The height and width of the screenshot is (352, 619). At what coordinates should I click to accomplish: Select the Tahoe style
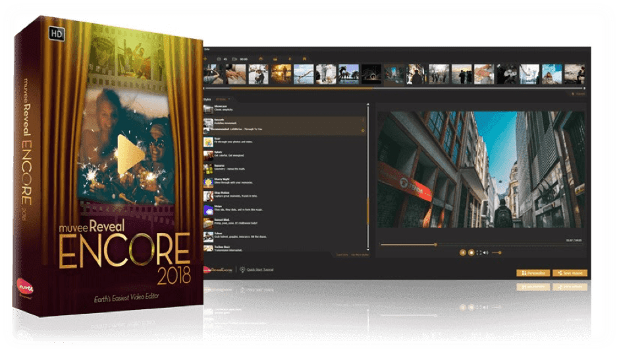coord(284,236)
